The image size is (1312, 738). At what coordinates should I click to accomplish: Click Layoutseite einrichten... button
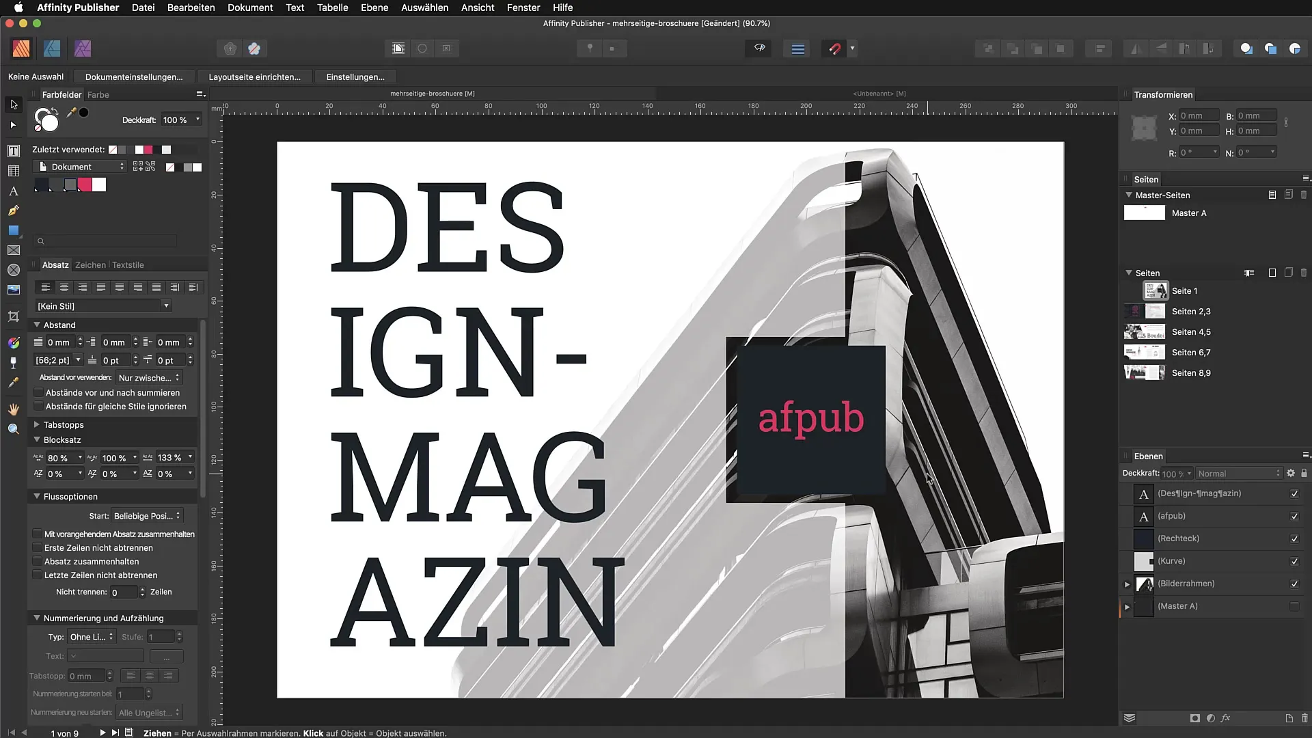pos(254,77)
